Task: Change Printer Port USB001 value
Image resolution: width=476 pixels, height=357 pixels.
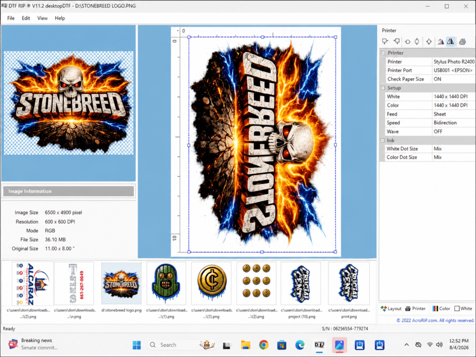Action: point(454,71)
